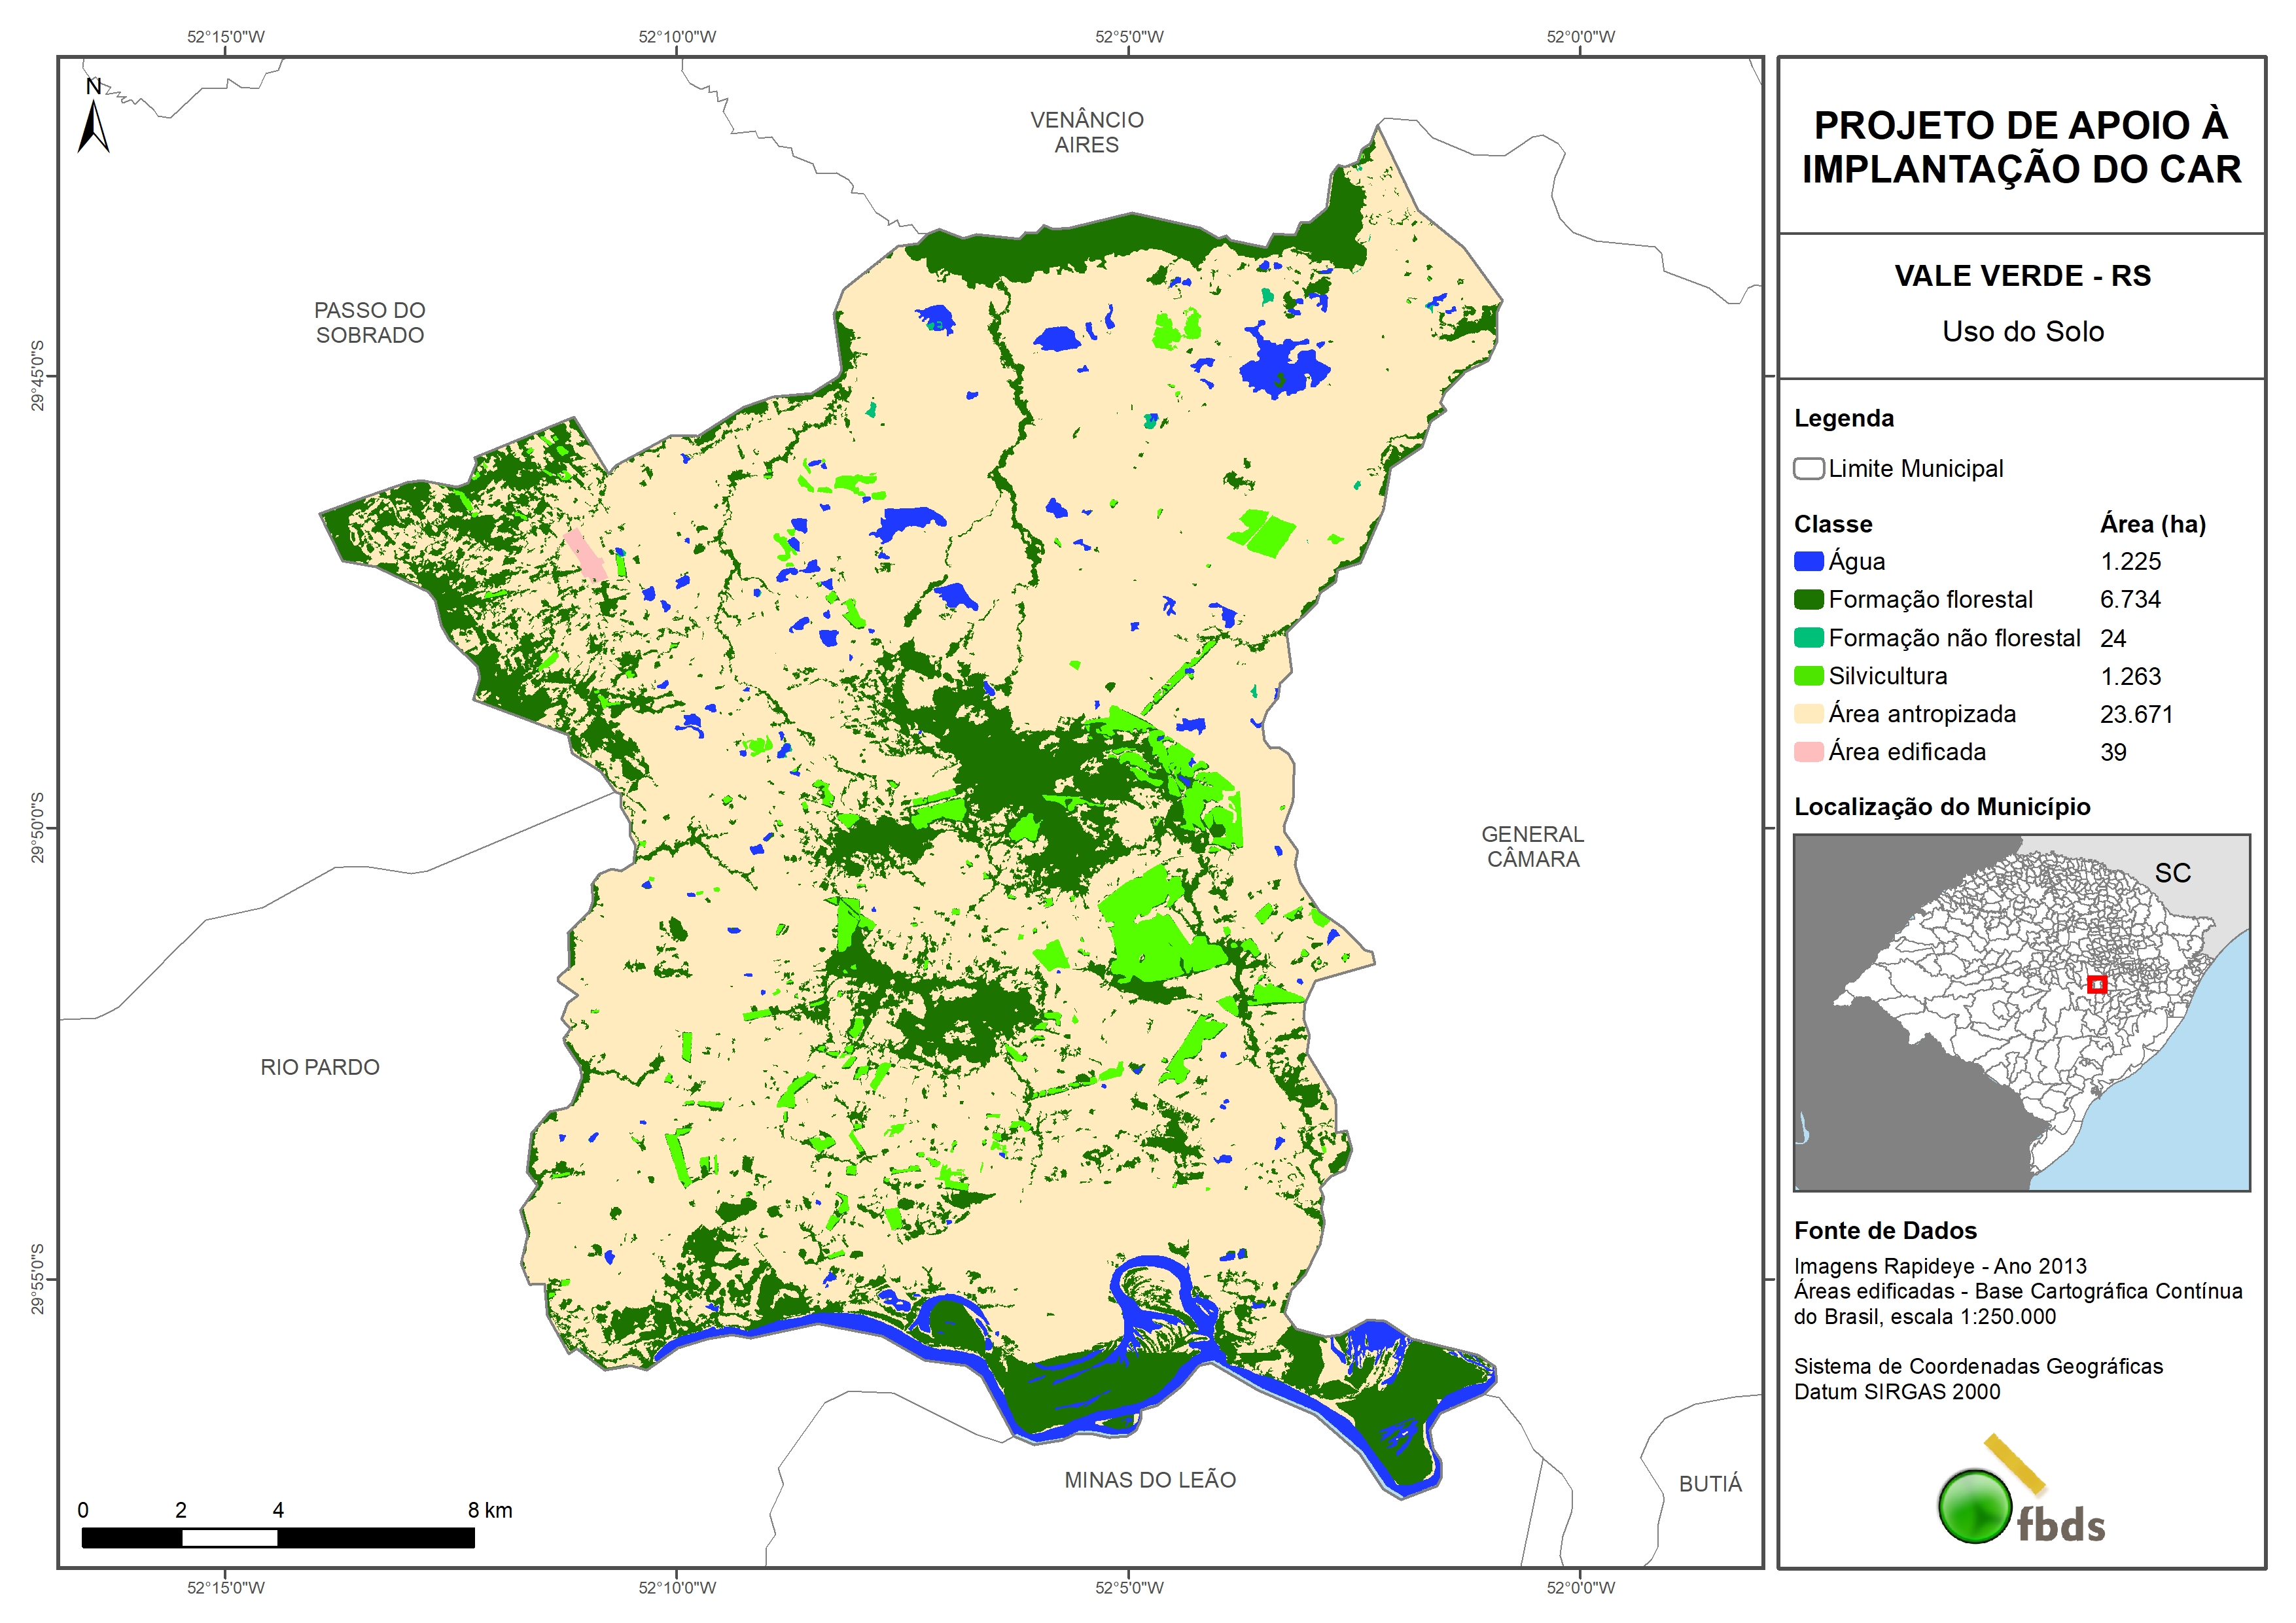Click the Limite Municipal legend symbol
The width and height of the screenshot is (2296, 1623).
pos(1808,469)
